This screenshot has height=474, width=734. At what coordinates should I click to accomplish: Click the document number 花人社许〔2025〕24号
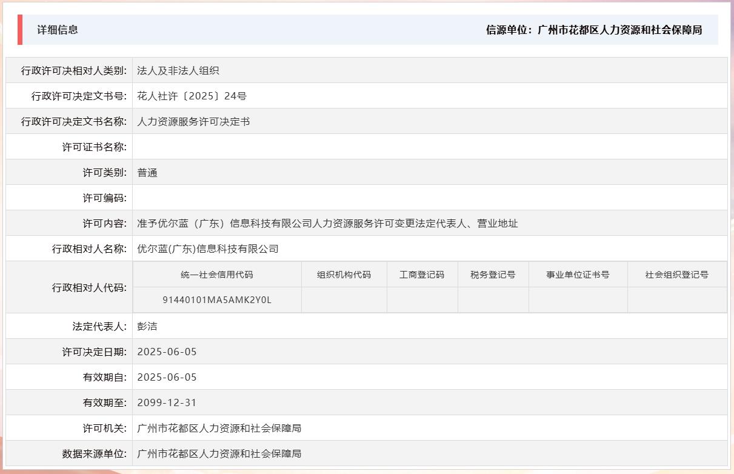[x=188, y=96]
